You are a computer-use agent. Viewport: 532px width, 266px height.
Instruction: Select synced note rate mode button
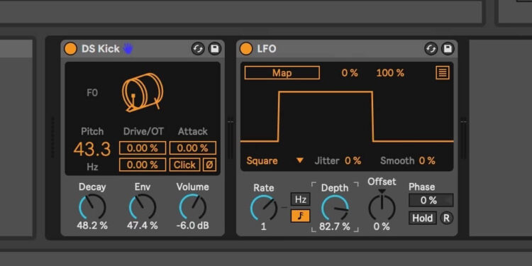click(x=300, y=216)
